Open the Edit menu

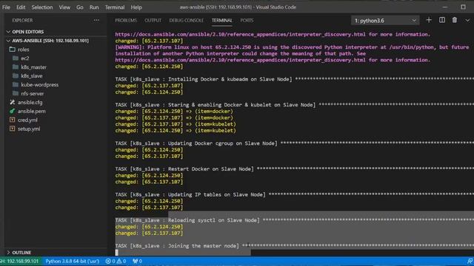21,7
